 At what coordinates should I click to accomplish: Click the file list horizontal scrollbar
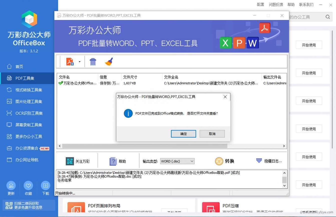[145, 146]
